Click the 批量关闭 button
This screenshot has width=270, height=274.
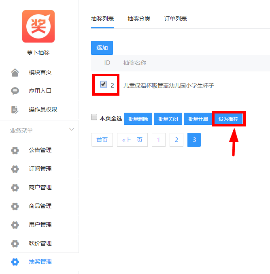point(168,119)
